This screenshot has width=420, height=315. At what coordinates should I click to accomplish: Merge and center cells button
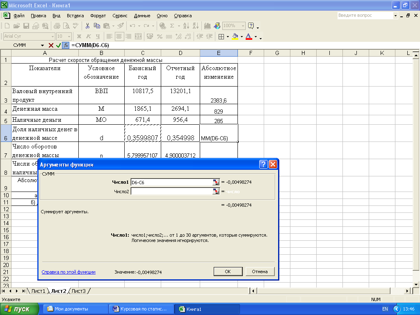138,37
